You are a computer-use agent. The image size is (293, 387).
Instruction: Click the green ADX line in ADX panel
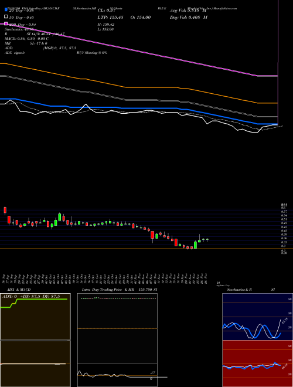click(42, 299)
